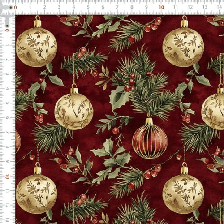Click the number 3 on the left ruler
This screenshot has width=224, height=224.
click(x=7, y=74)
